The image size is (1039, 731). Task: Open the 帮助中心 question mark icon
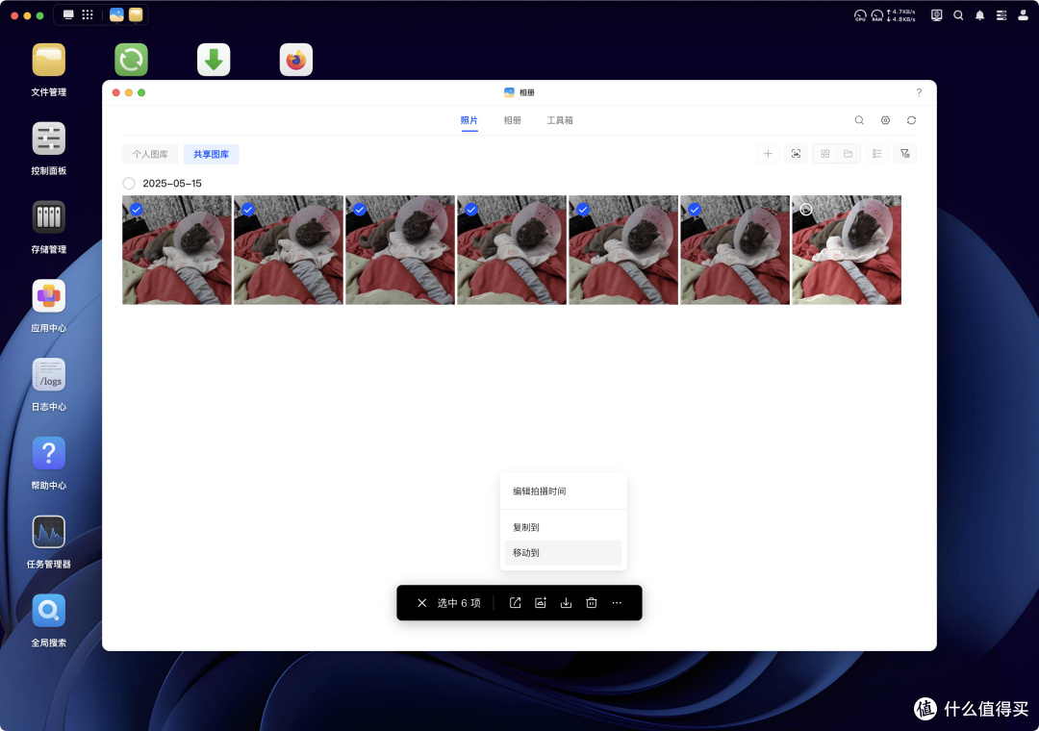coord(48,454)
